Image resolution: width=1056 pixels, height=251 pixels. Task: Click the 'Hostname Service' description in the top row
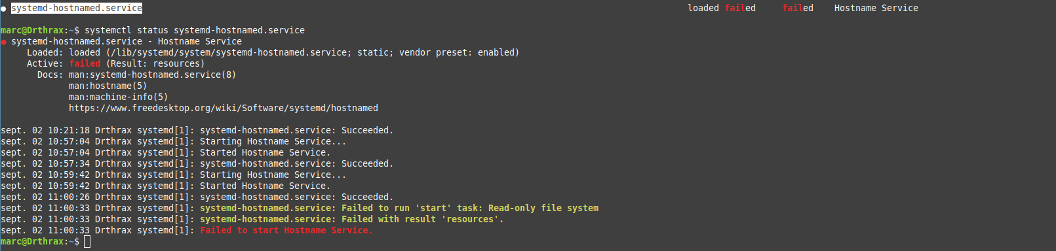(876, 8)
